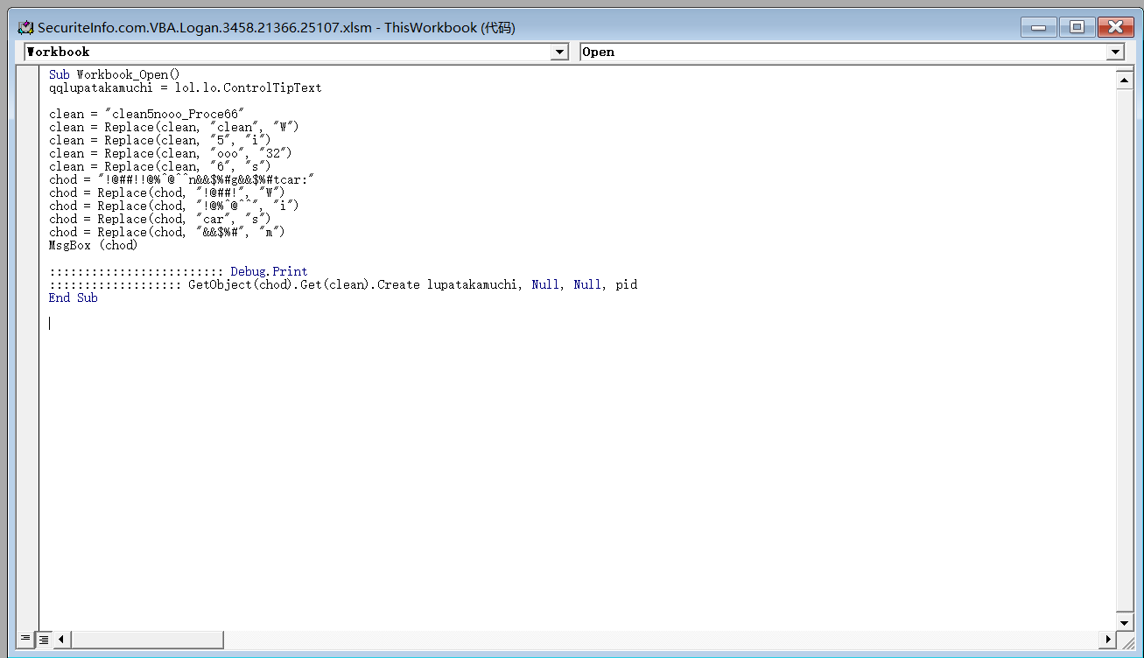This screenshot has height=658, width=1144.
Task: Click the horizontal scrollbar thumb
Action: pos(147,640)
